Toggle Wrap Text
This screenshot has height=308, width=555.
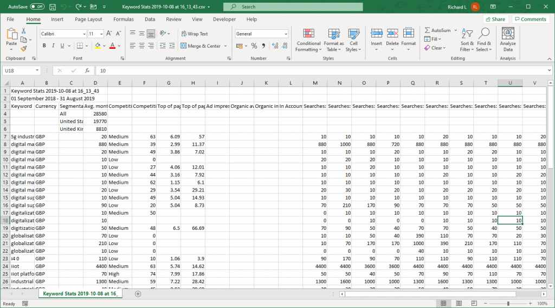tap(195, 34)
